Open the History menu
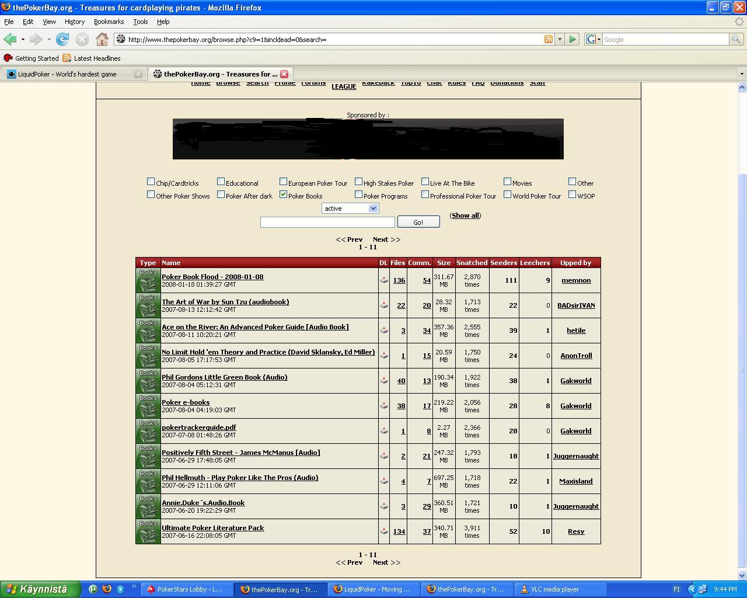Image resolution: width=747 pixels, height=598 pixels. [x=75, y=22]
